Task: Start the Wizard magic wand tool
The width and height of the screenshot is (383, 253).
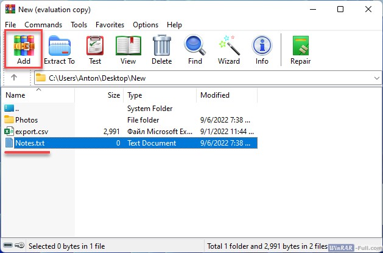Action: click(229, 50)
